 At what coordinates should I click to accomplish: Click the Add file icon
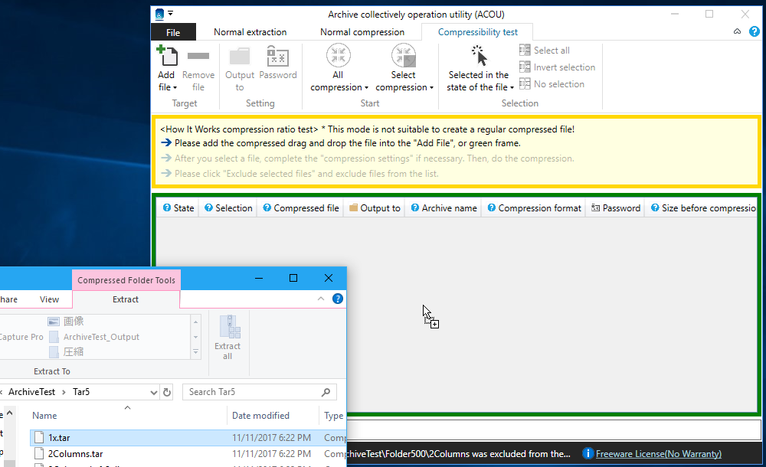click(x=166, y=56)
